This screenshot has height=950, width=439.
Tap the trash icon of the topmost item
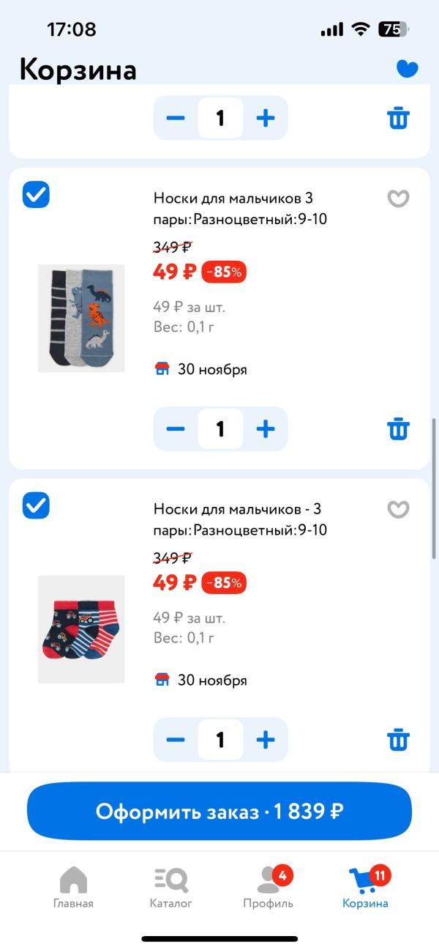click(398, 118)
